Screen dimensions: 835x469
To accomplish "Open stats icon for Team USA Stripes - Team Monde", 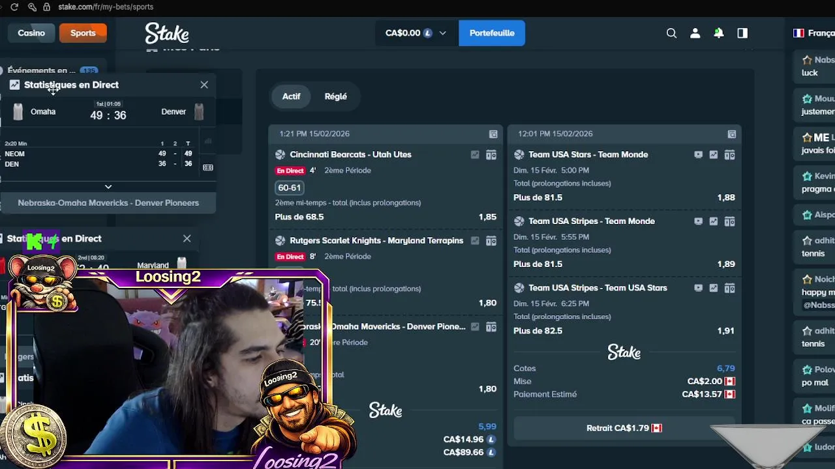I will (x=714, y=221).
